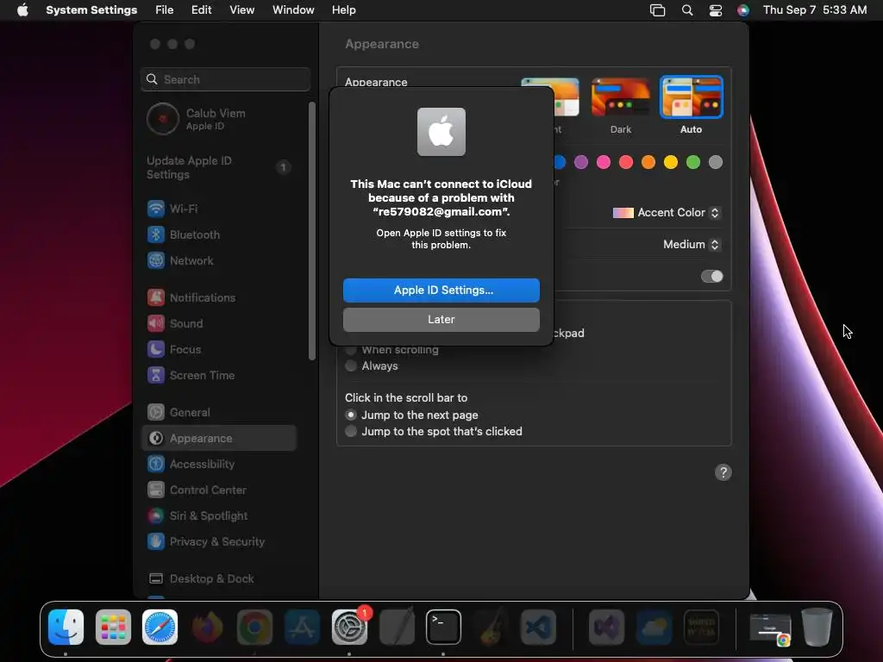Select the Dark appearance thumbnail
The image size is (883, 662).
pyautogui.click(x=621, y=97)
